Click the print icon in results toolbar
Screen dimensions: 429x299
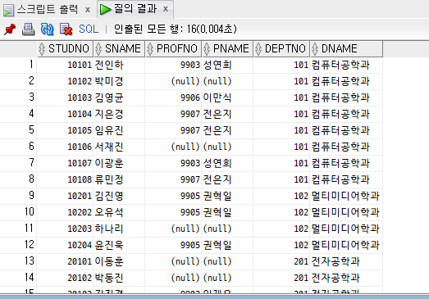(29, 29)
